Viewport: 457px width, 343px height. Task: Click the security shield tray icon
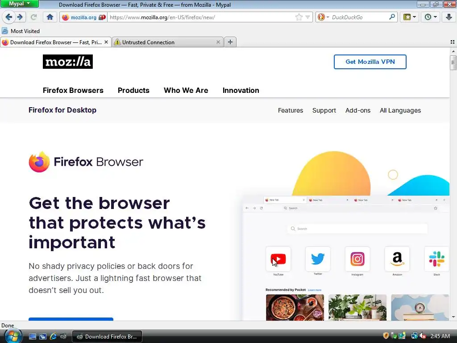point(386,336)
